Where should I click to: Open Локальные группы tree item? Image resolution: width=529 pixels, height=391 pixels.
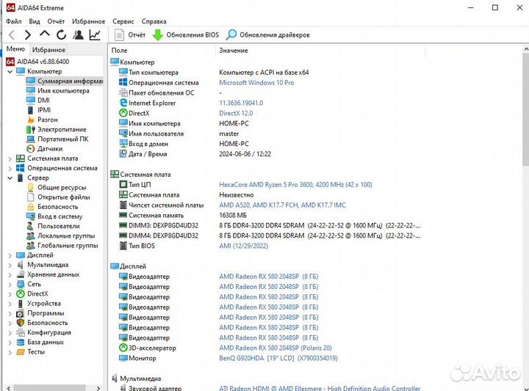tap(61, 236)
